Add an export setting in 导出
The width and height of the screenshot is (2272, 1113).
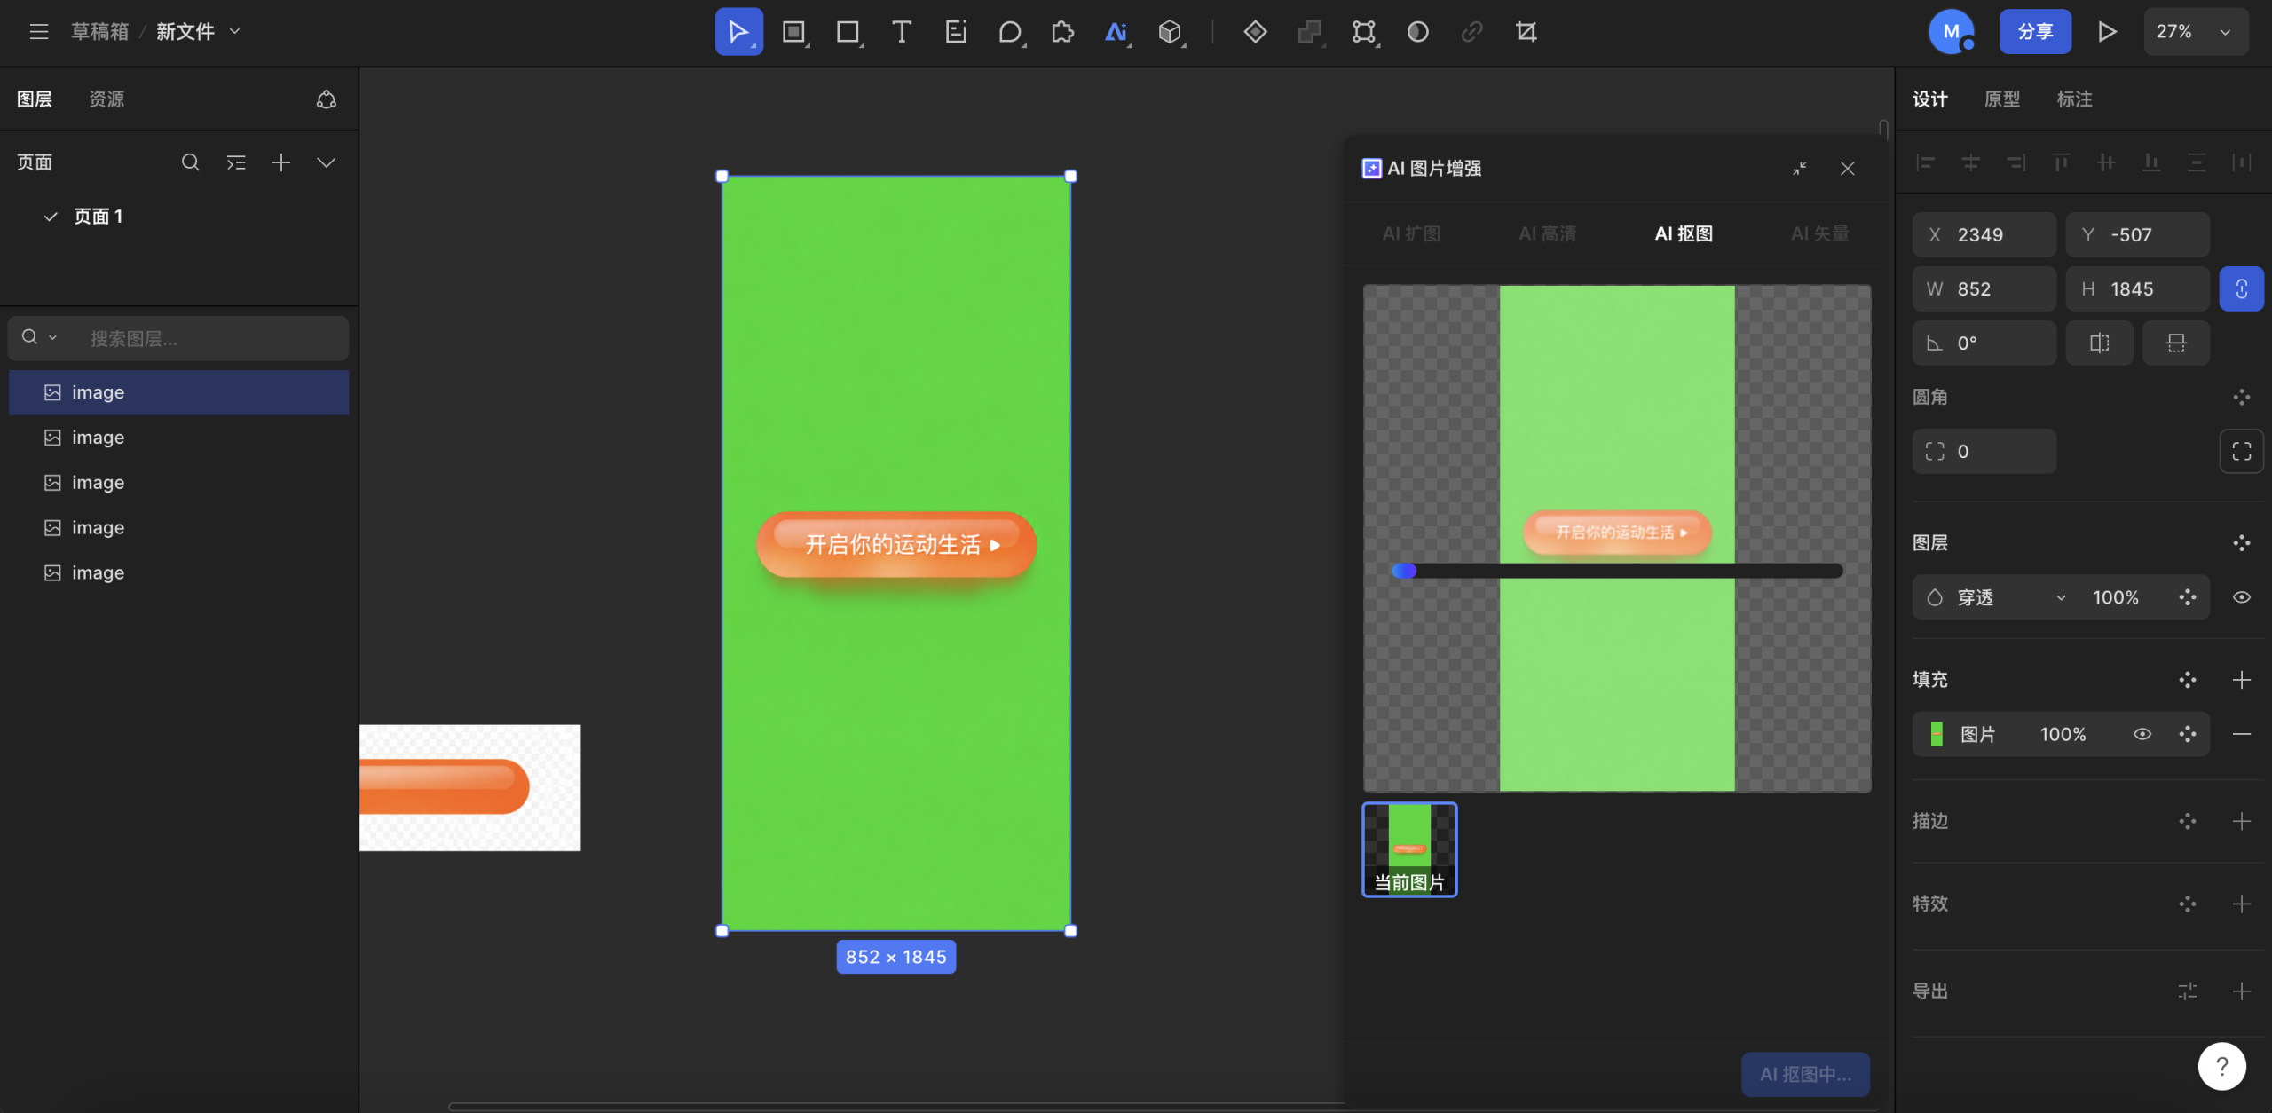(2241, 991)
